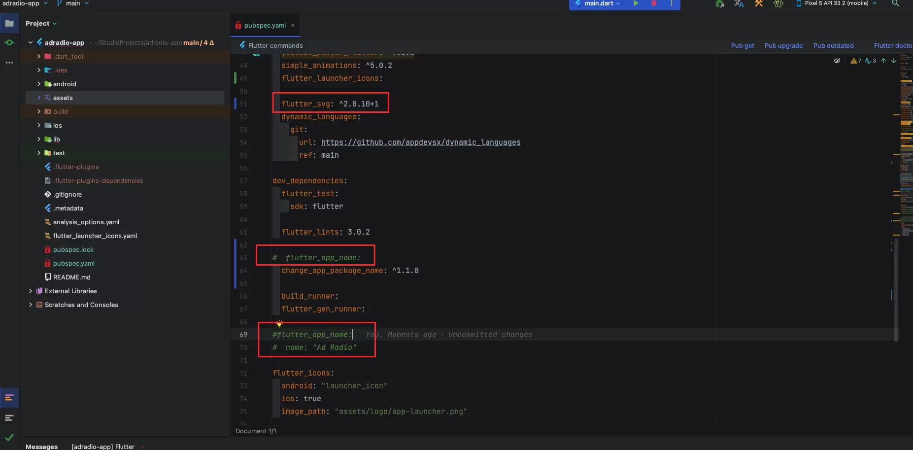Open the dynamic_languages GitHub URL
The image size is (913, 450).
click(x=421, y=142)
